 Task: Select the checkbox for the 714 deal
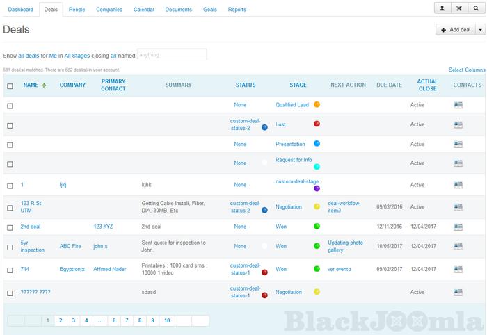coord(10,270)
